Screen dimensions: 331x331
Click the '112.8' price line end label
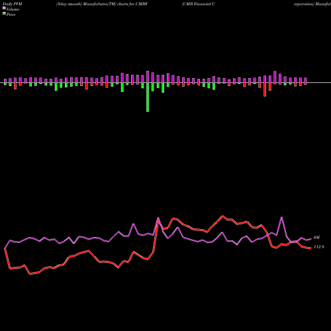click(318, 247)
